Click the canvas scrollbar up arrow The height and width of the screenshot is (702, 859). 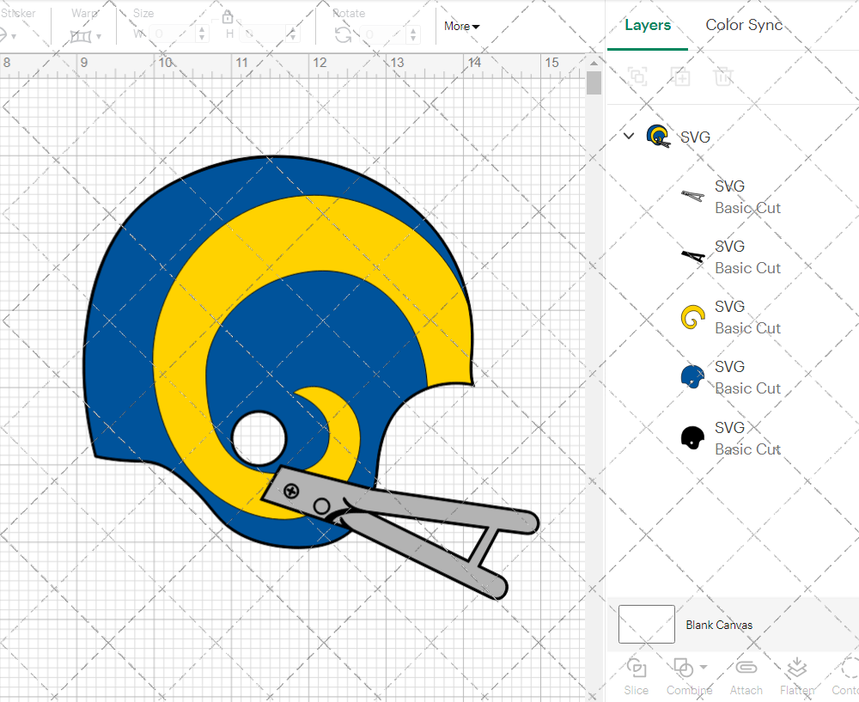[594, 63]
